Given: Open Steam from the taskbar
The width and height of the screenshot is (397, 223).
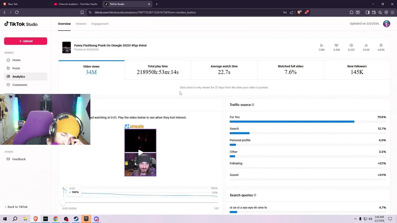Looking at the screenshot, I should pyautogui.click(x=76, y=219).
